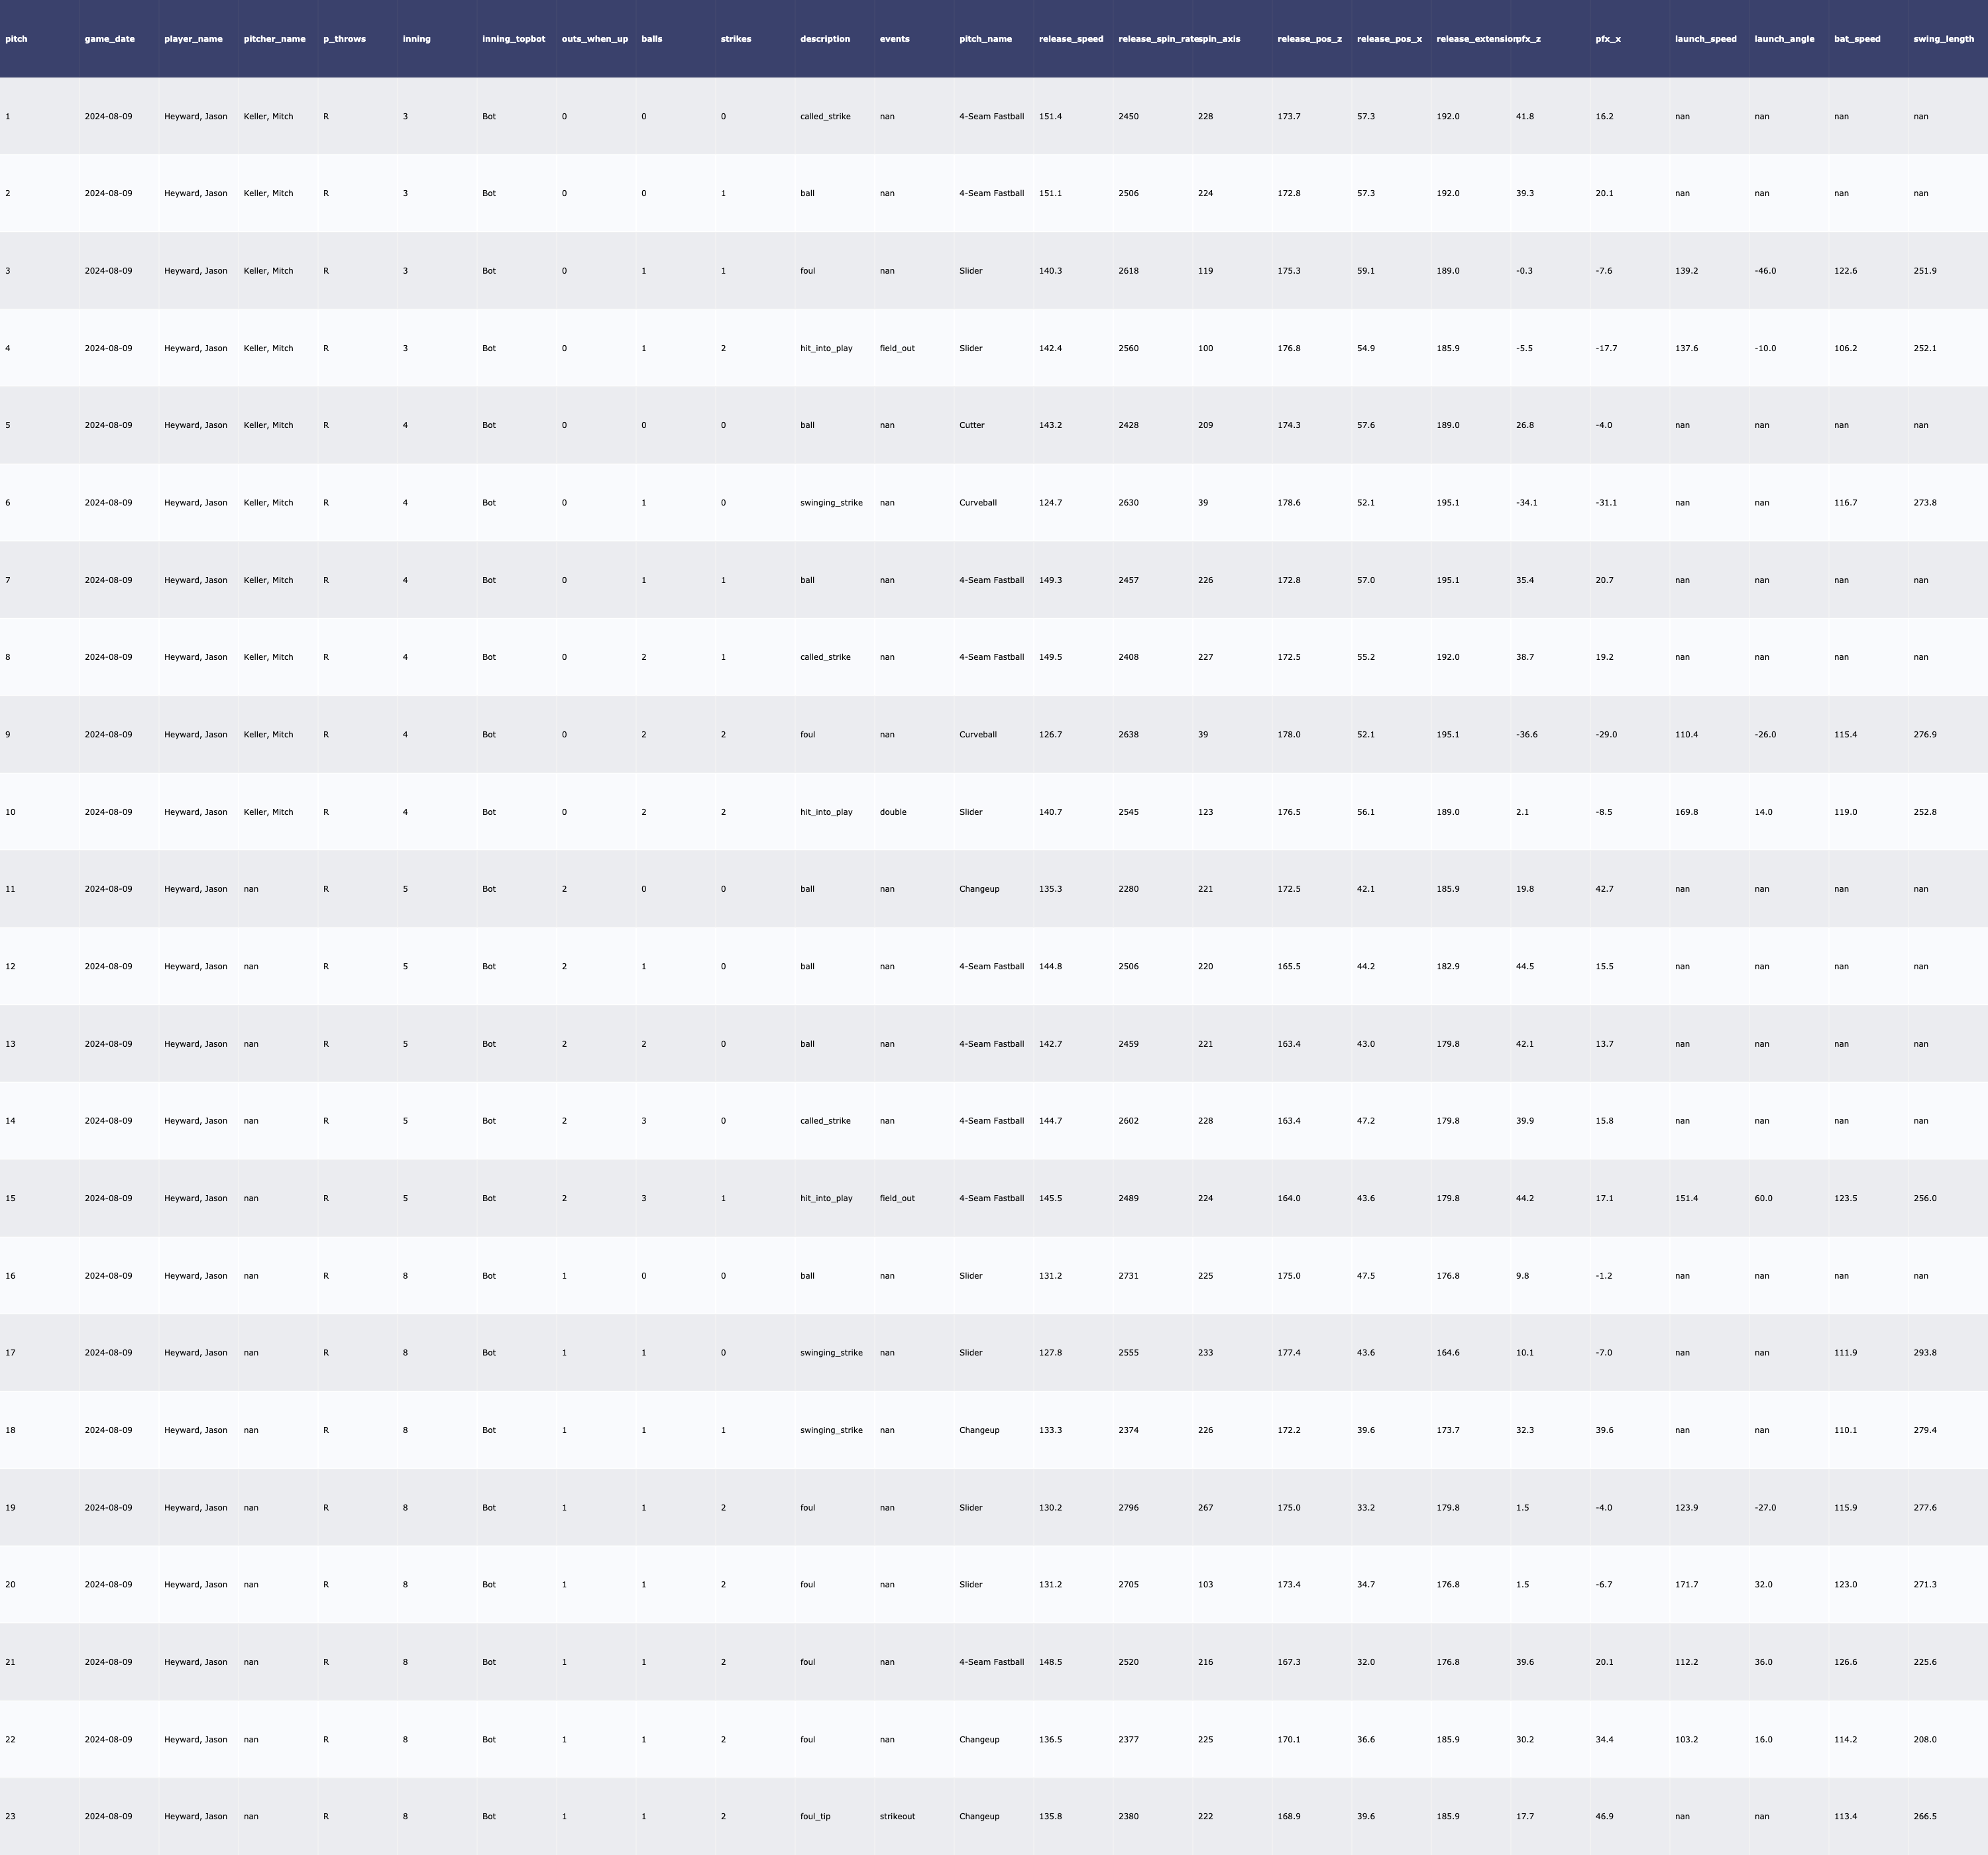Click the pitch column header

point(17,39)
